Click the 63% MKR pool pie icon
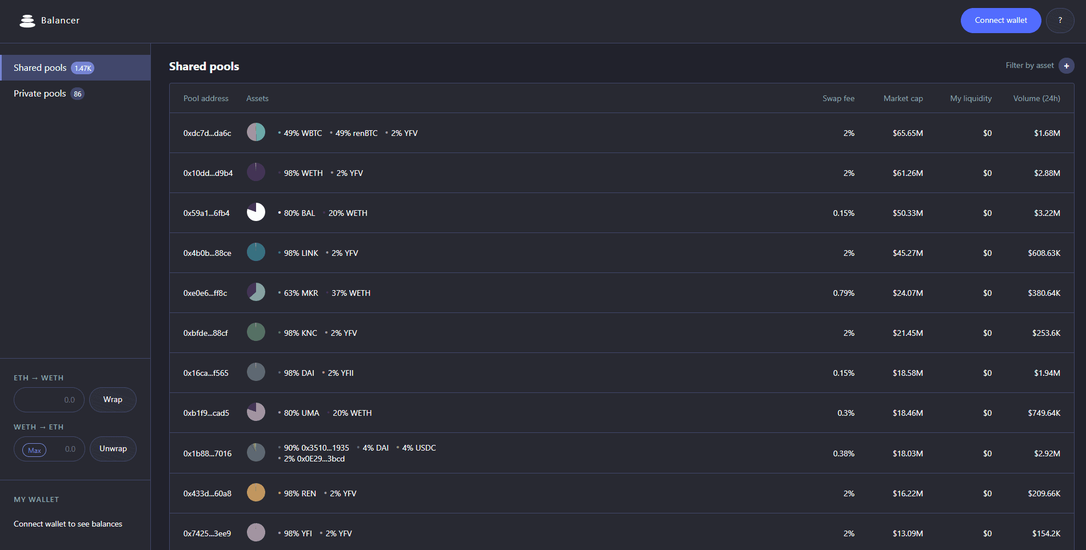The image size is (1086, 550). click(x=255, y=292)
